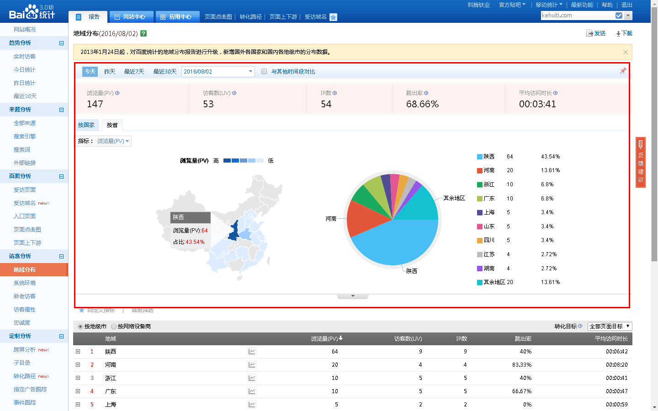Toggle the site checkbox beside kehuiti.com
The image size is (658, 411).
[x=619, y=16]
